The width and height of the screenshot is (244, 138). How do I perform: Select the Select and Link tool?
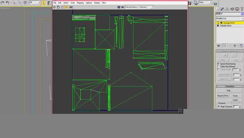click(14, 3)
